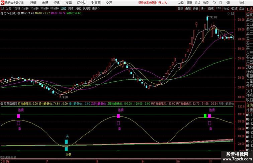Screen dimensions: 253x163
Task: Open the 版面 menu
Action: pos(189,3)
